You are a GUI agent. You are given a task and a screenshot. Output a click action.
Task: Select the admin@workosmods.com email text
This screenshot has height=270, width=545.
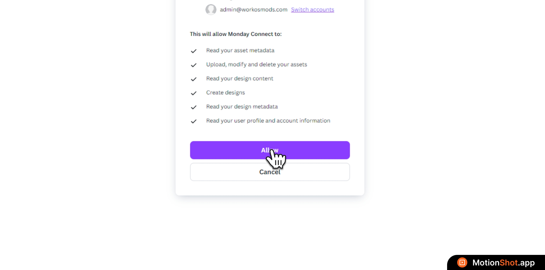254,10
